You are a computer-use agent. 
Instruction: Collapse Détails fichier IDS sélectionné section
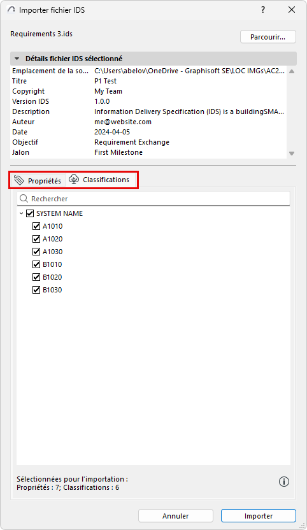coord(17,59)
